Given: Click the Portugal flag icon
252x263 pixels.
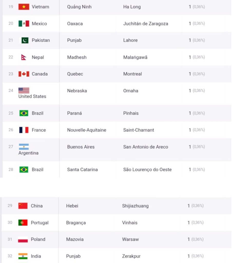Looking at the screenshot, I should [x=23, y=223].
